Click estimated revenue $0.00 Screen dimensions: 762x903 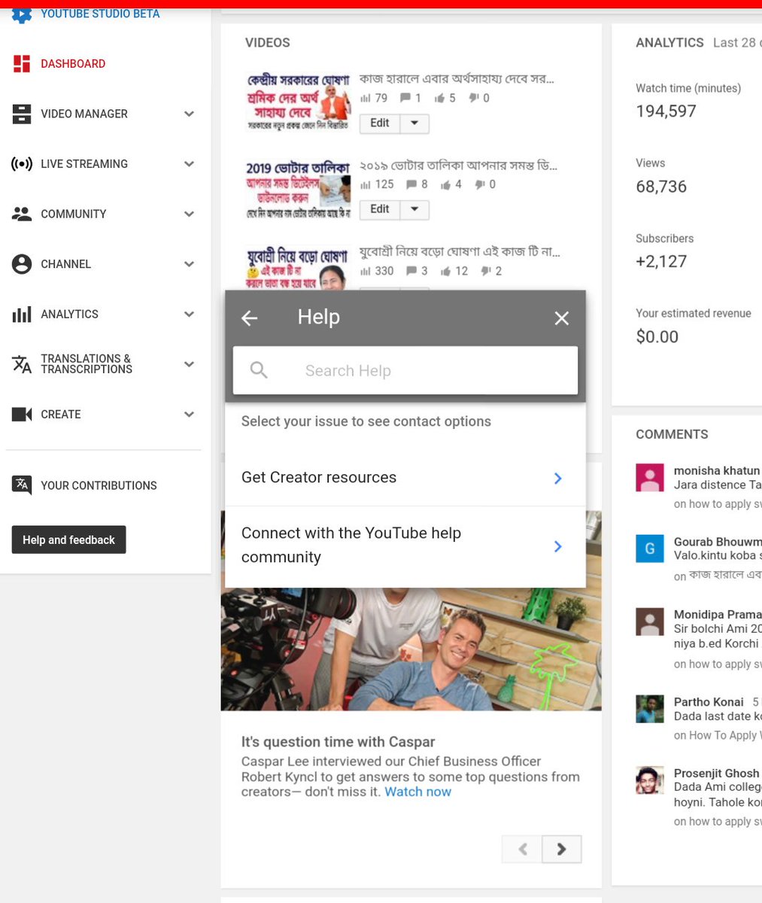[x=657, y=337]
